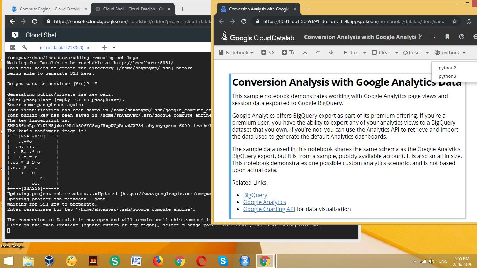This screenshot has width=477, height=268.
Task: Launch Firefox from taskbar
Action: [158, 261]
